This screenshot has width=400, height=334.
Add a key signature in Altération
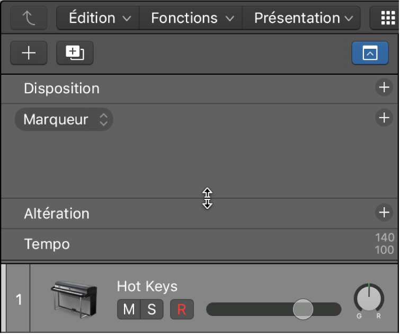click(x=384, y=213)
